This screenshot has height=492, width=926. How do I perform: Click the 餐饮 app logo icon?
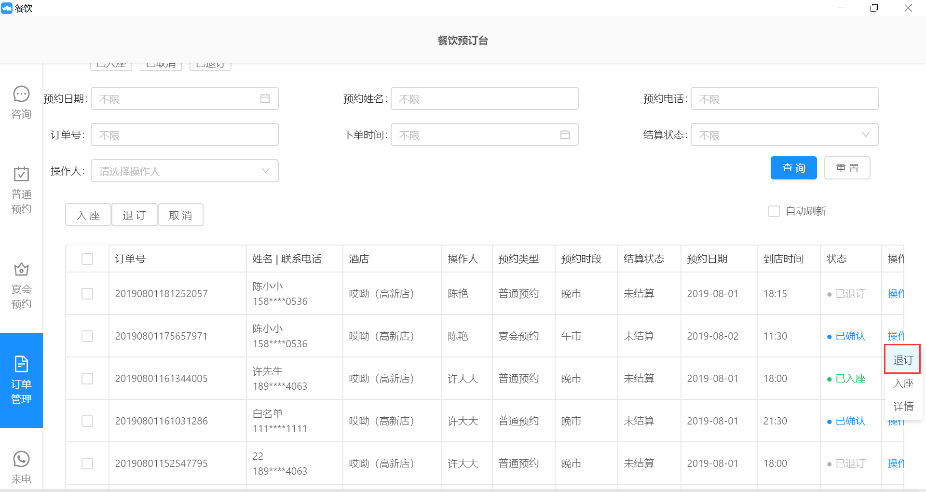7,8
